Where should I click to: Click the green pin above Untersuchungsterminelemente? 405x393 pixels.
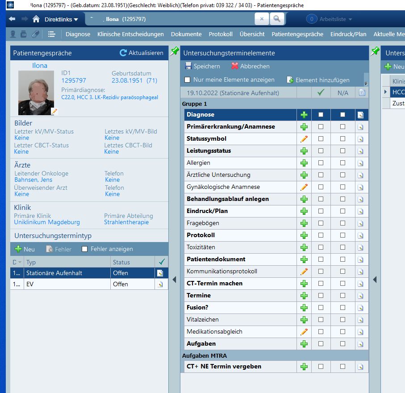pyautogui.click(x=175, y=51)
